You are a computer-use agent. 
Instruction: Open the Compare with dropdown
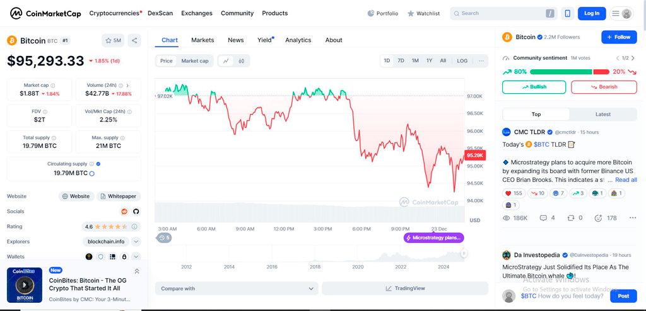point(237,288)
